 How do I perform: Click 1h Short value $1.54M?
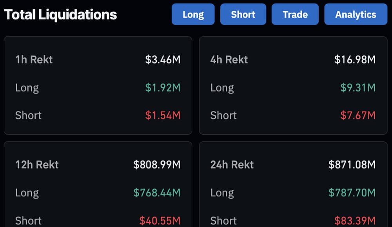(x=163, y=115)
